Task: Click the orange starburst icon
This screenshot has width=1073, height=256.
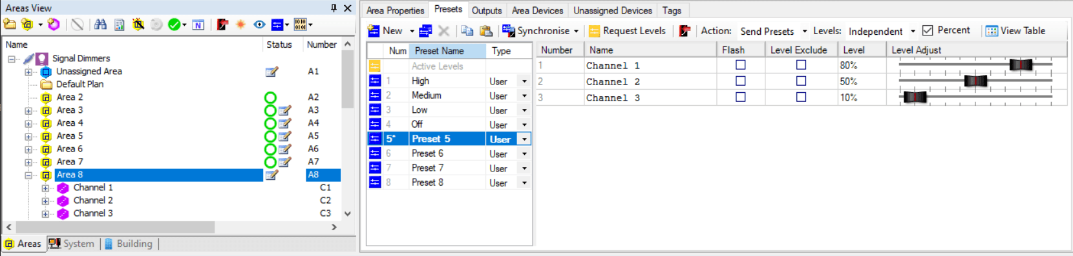Action: [x=240, y=25]
